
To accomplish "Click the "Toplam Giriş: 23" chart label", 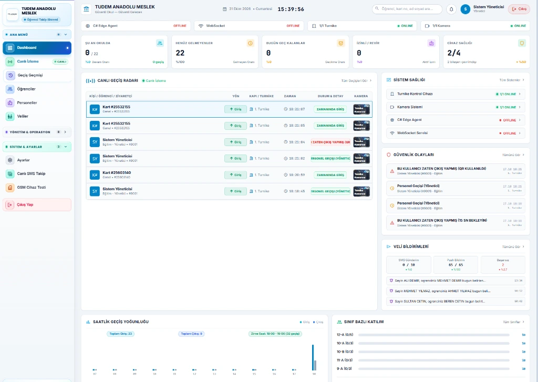I will point(120,334).
